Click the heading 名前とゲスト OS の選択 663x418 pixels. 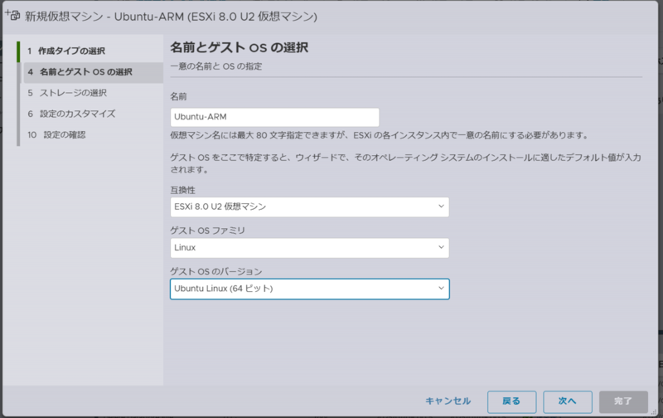point(240,47)
